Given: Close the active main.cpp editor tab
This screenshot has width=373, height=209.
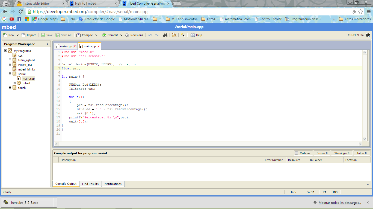Looking at the screenshot, I should point(98,46).
